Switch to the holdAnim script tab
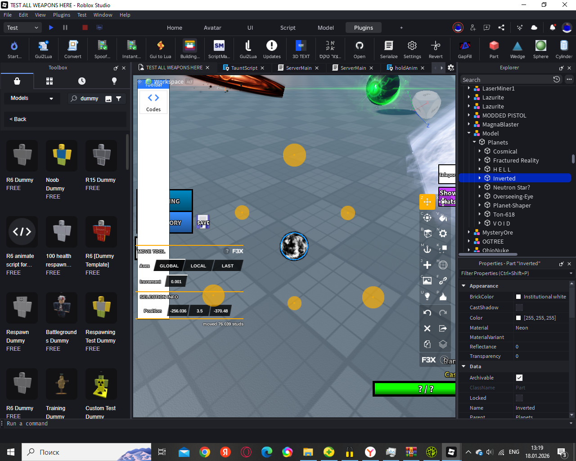The height and width of the screenshot is (461, 576). [406, 68]
